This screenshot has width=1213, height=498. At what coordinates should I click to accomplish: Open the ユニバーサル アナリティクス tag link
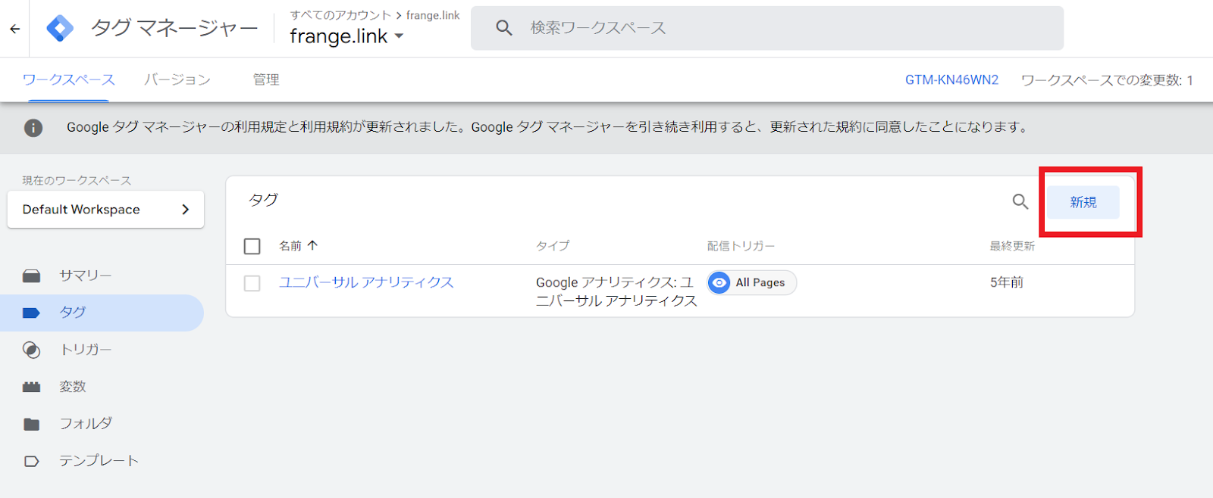pyautogui.click(x=366, y=282)
